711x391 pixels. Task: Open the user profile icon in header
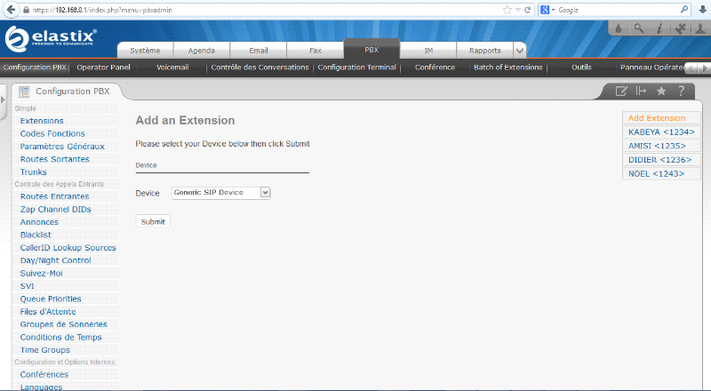pos(700,28)
